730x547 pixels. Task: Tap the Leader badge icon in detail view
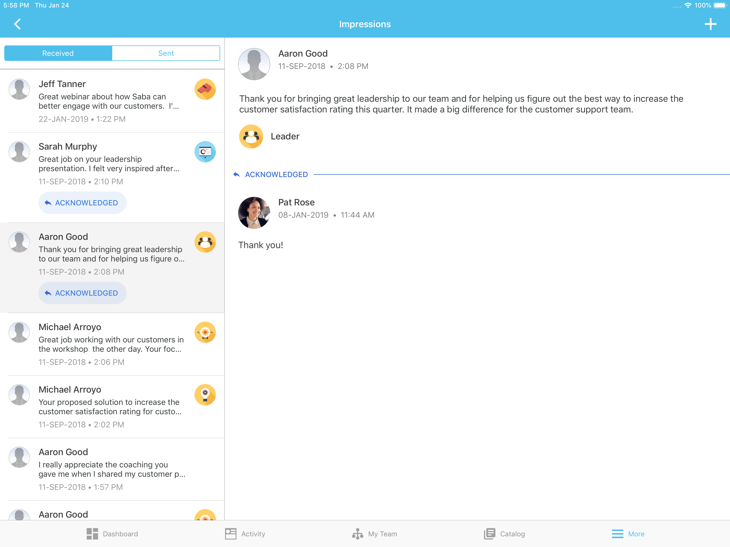[251, 136]
